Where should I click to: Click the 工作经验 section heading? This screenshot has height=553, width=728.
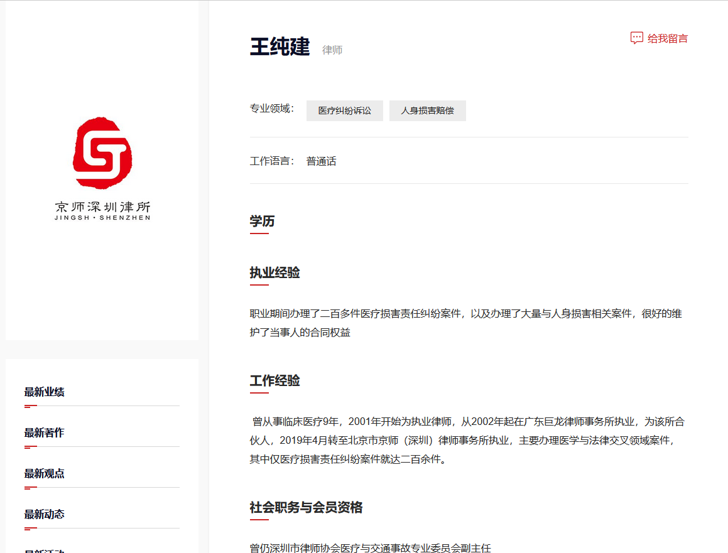[274, 381]
